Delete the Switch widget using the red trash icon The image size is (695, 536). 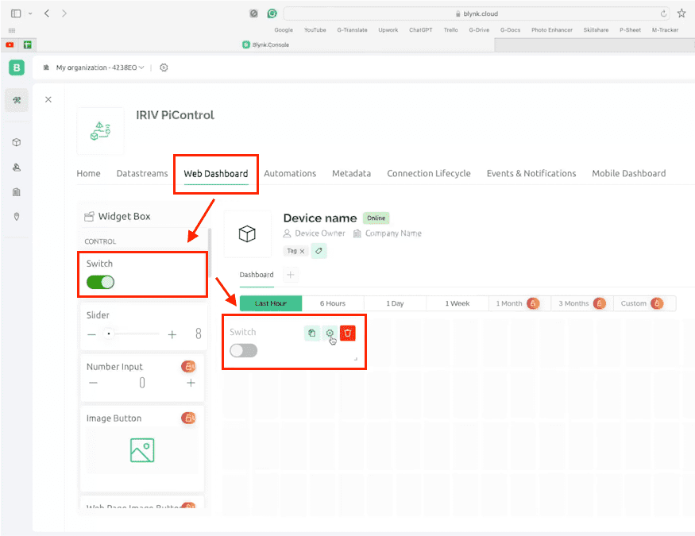tap(348, 333)
